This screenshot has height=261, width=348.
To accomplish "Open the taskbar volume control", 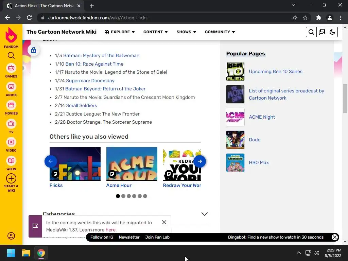I will click(316, 253).
